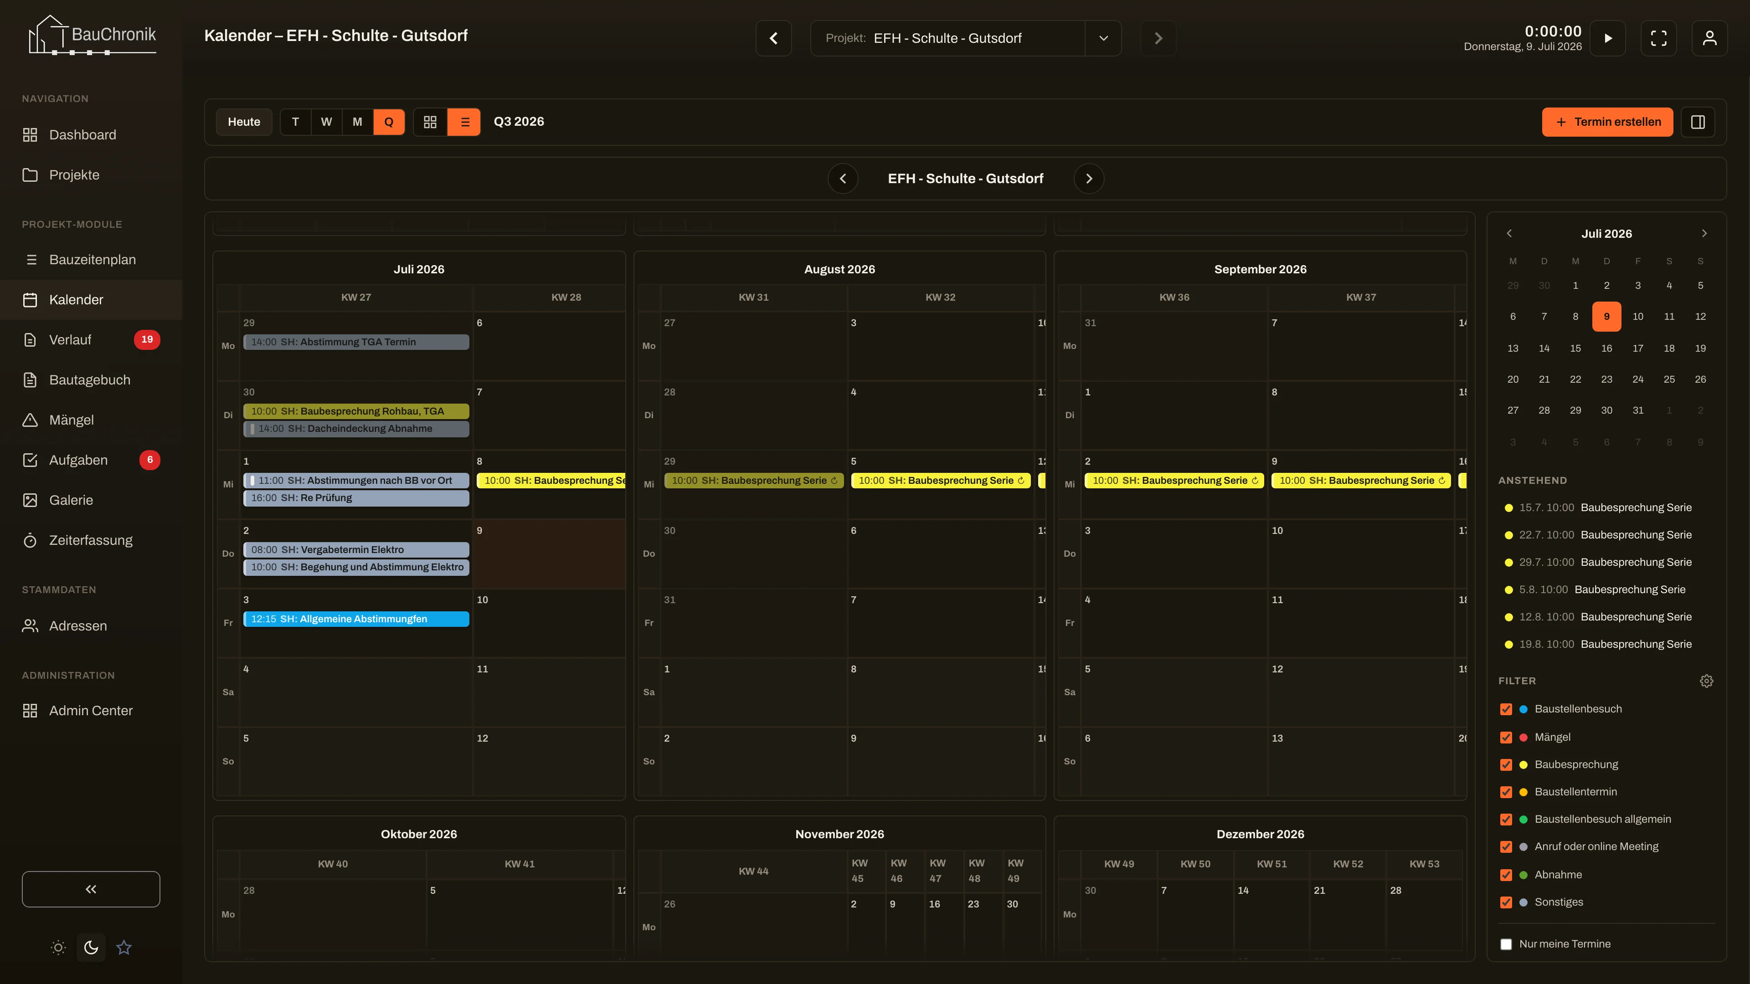This screenshot has height=984, width=1750.
Task: Open 08:00 Vergabetermin Elektro event
Action: 356,549
